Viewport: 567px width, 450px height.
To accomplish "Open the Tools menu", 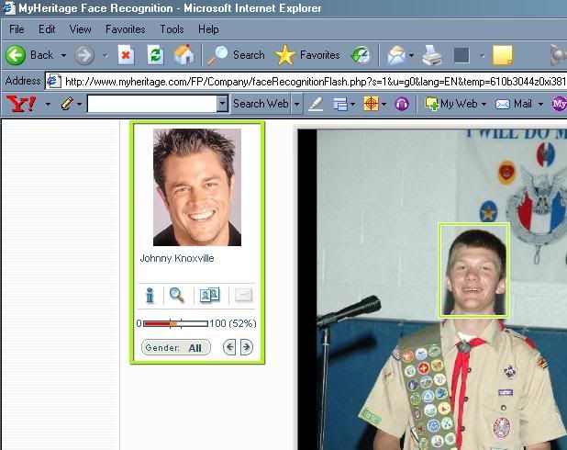I will pos(172,29).
